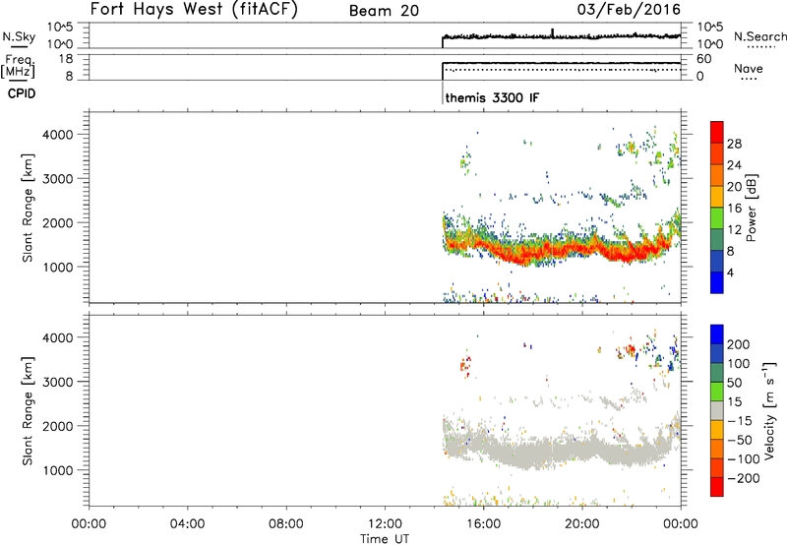Click the title 'Fort Hays West (fitACF)'
Screen dimensions: 787x545
click(194, 9)
